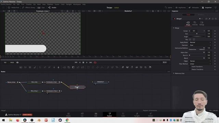This screenshot has width=219, height=123.
Task: Open the Nodes panel options menu
Action: tap(169, 72)
